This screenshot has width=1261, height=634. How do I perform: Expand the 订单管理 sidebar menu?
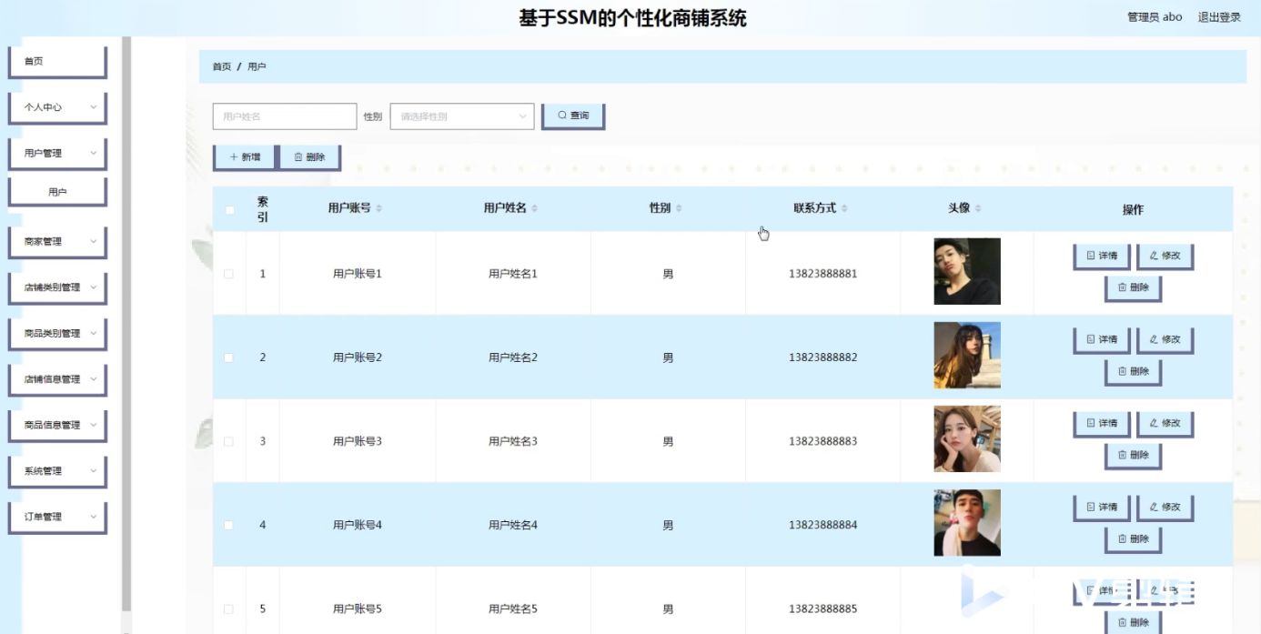pos(57,517)
